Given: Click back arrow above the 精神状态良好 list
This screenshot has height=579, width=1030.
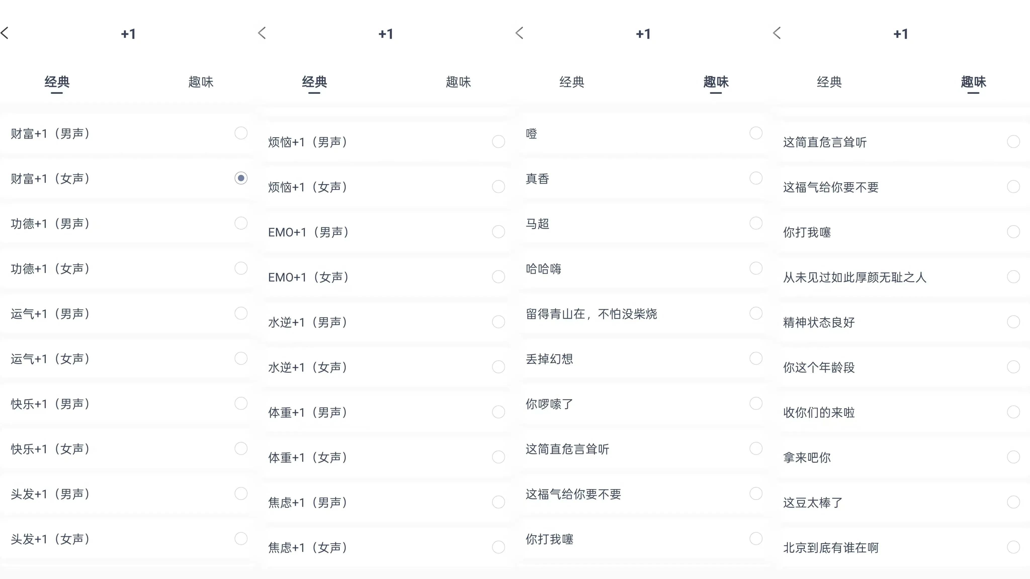Looking at the screenshot, I should point(777,33).
